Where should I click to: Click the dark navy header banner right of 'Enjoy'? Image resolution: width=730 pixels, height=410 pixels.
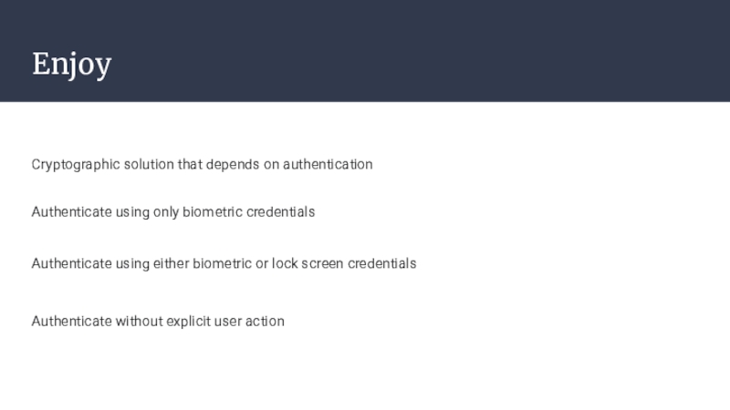[x=419, y=51]
